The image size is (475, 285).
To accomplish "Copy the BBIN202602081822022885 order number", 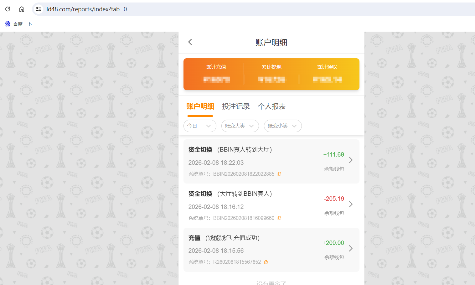I will click(279, 174).
